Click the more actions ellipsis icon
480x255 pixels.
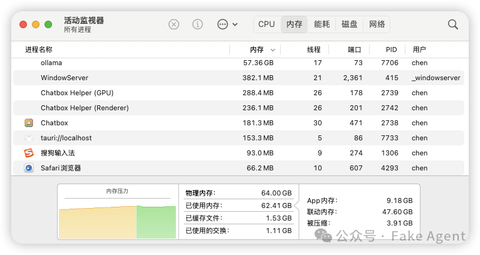click(222, 24)
